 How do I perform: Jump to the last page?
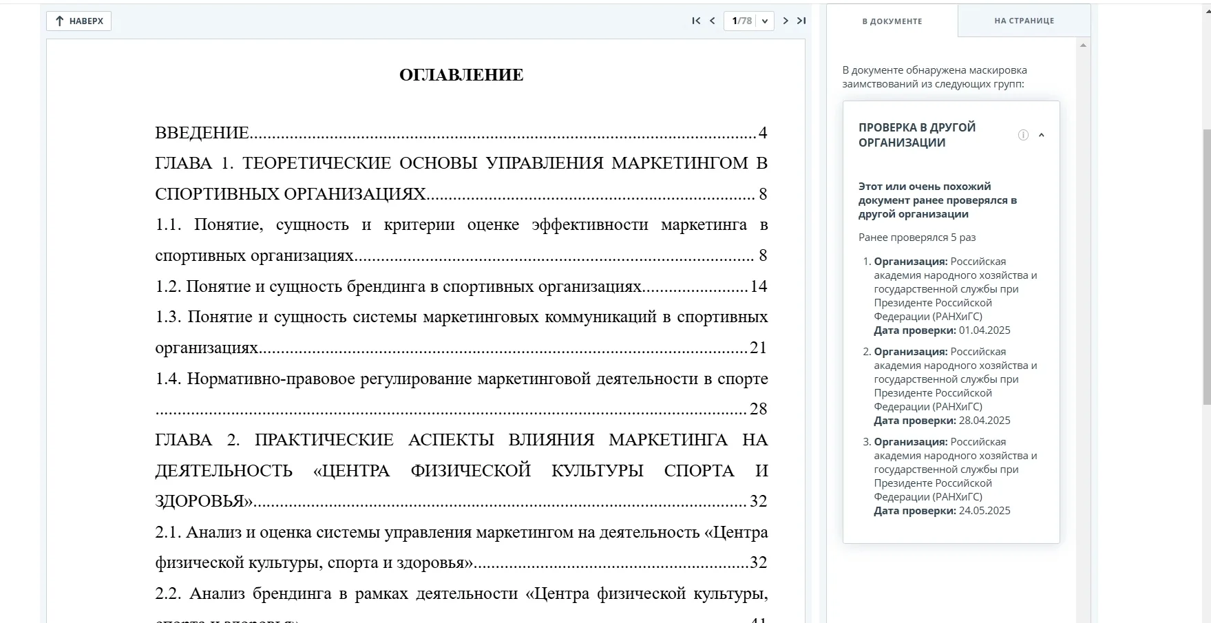(801, 21)
